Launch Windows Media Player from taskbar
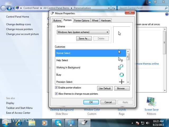 click(x=44, y=123)
